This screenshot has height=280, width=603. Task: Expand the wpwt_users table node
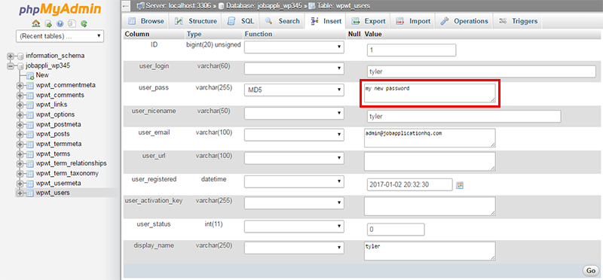20,193
